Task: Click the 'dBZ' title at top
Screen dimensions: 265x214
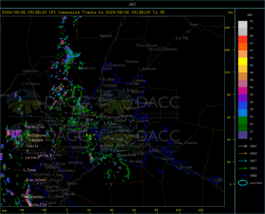Action: 132,4
